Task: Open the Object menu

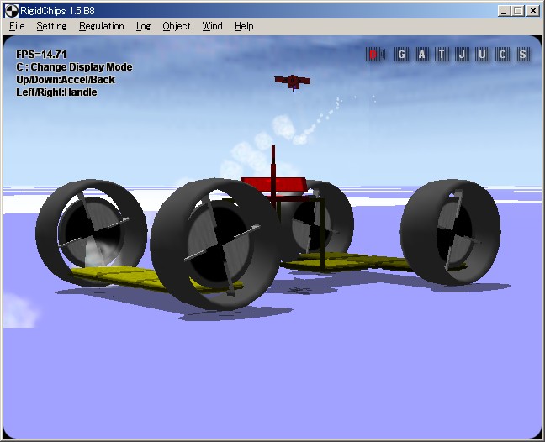Action: [x=177, y=26]
